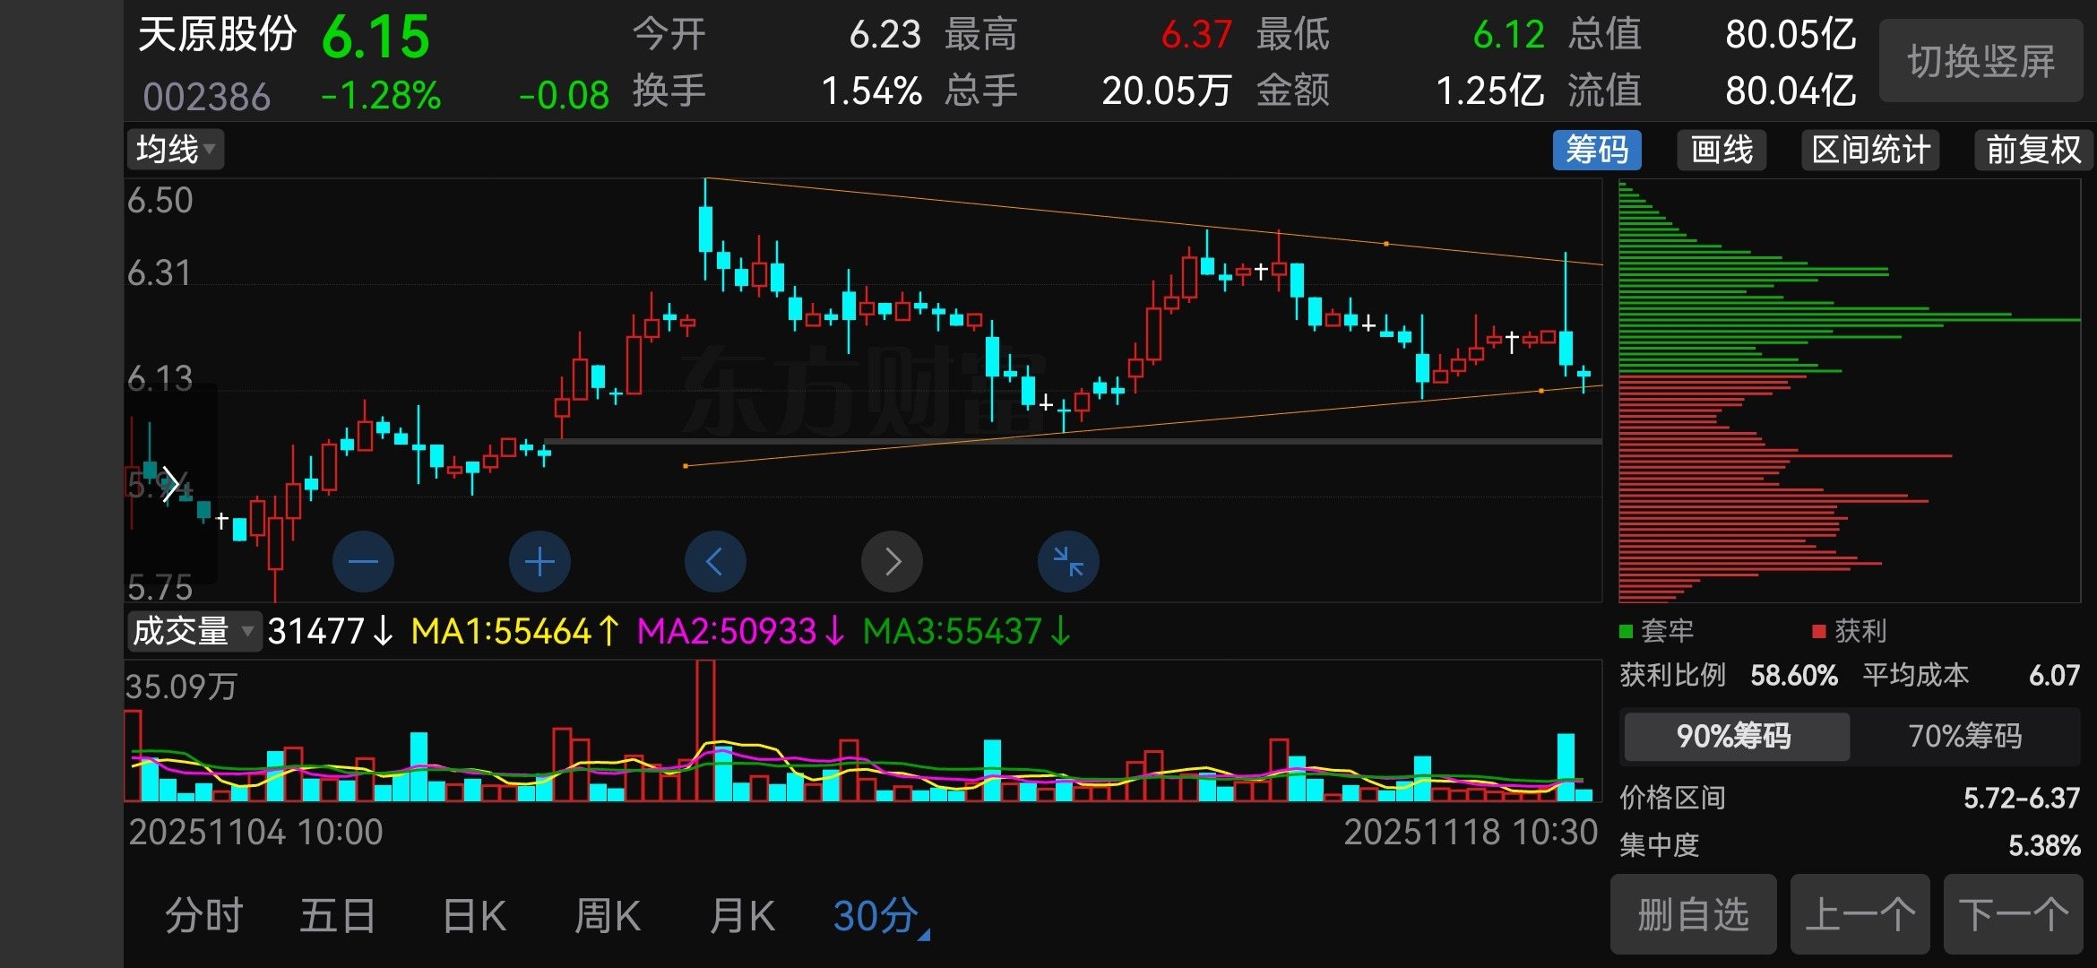Click the zoom in plus icon
Viewport: 2097px width, 968px height.
539,562
